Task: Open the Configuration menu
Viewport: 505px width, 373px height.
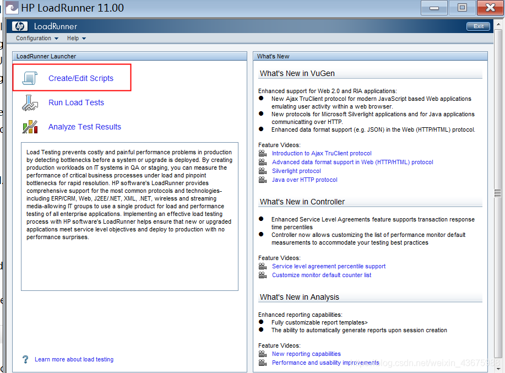Action: coord(37,39)
